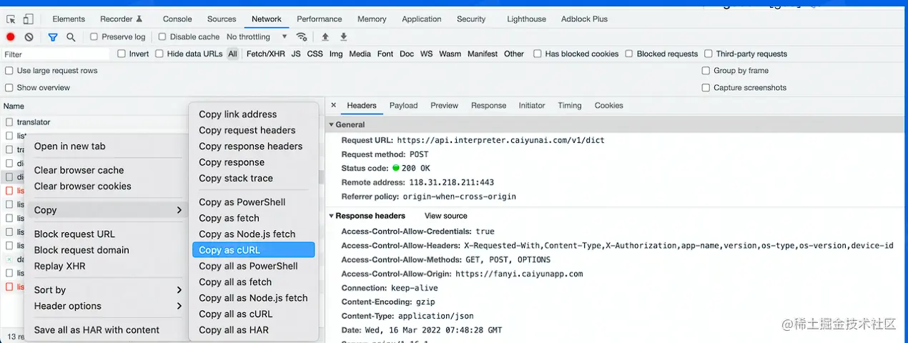
Task: Choose Copy as Node.js fetch
Action: [x=254, y=234]
